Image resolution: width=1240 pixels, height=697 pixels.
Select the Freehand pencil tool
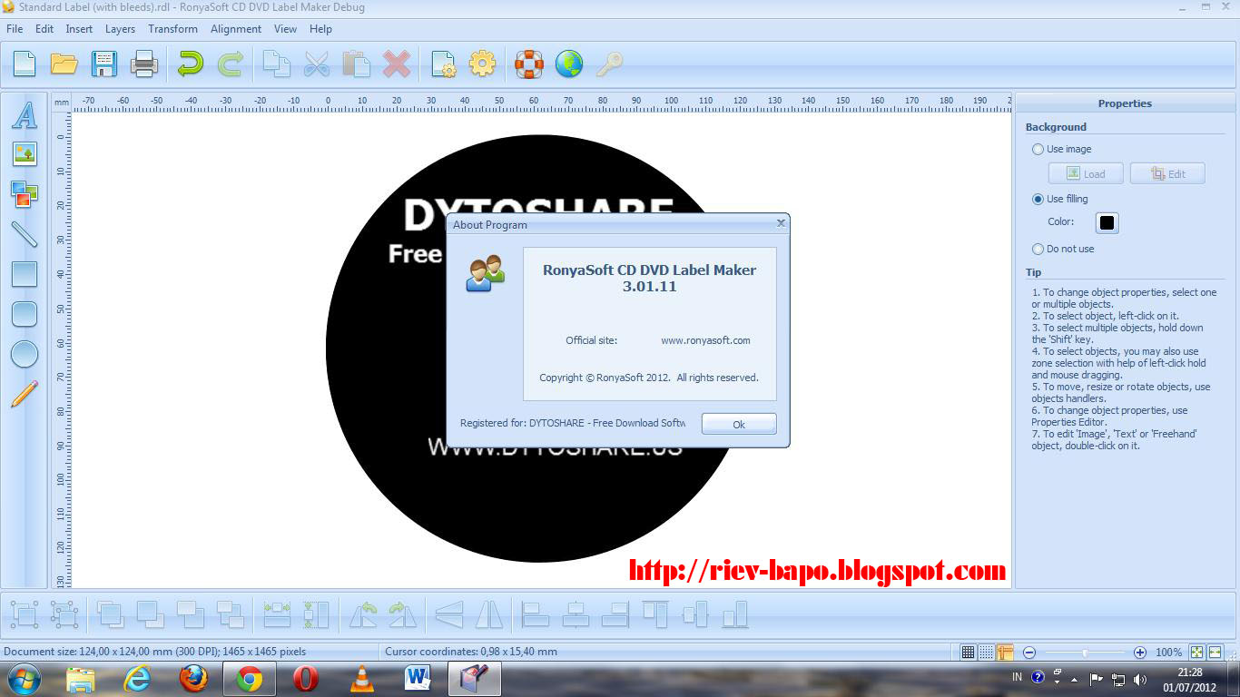point(25,393)
